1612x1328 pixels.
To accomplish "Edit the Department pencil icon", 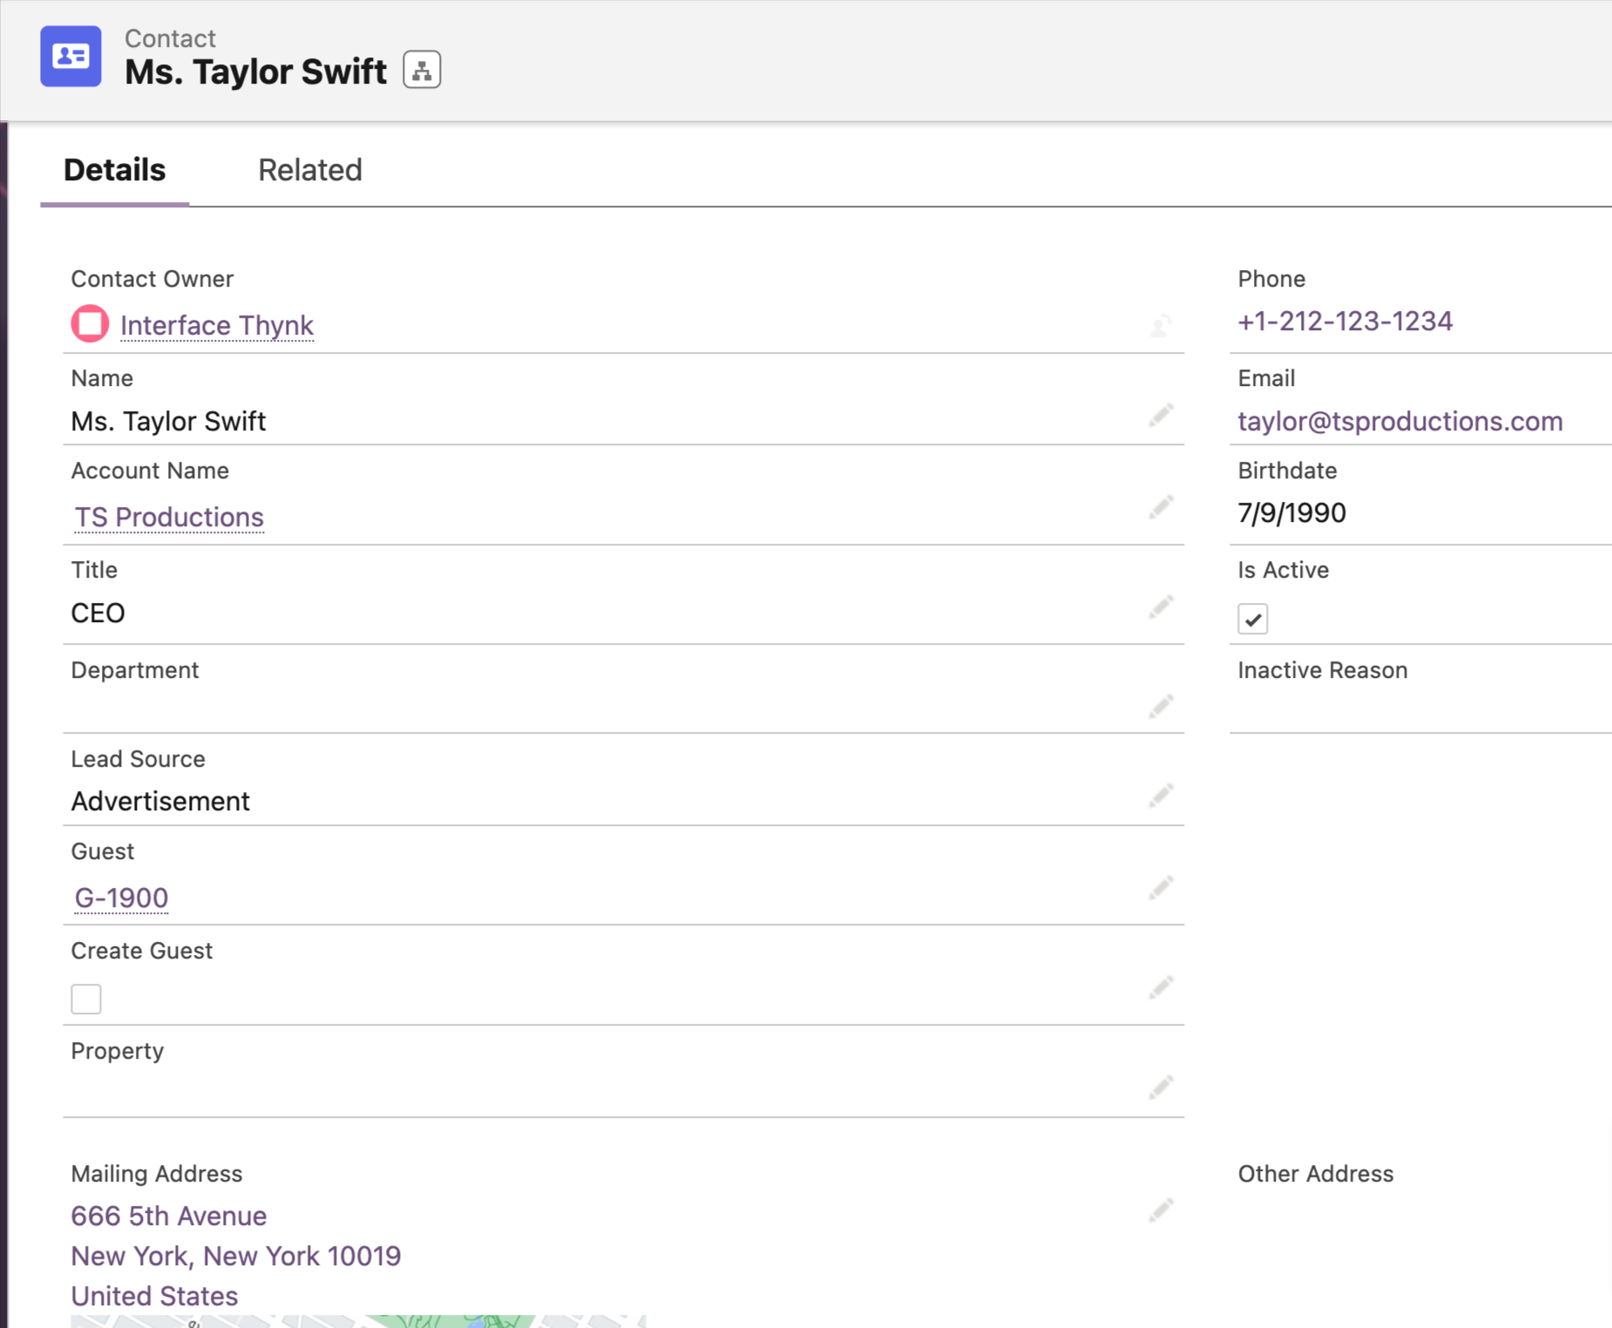I will pyautogui.click(x=1161, y=706).
